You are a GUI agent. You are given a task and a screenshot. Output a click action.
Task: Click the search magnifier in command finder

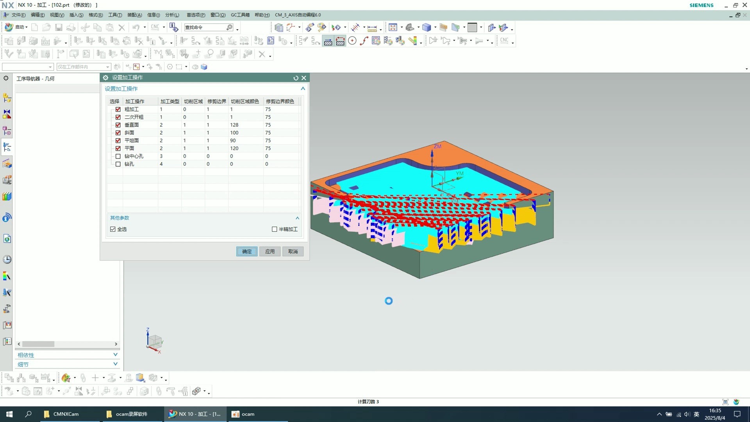coord(229,27)
